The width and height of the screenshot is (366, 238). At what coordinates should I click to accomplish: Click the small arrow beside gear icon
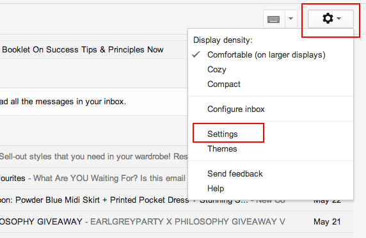pos(339,19)
